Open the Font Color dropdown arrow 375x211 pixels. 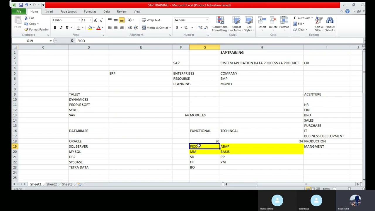tap(102, 28)
